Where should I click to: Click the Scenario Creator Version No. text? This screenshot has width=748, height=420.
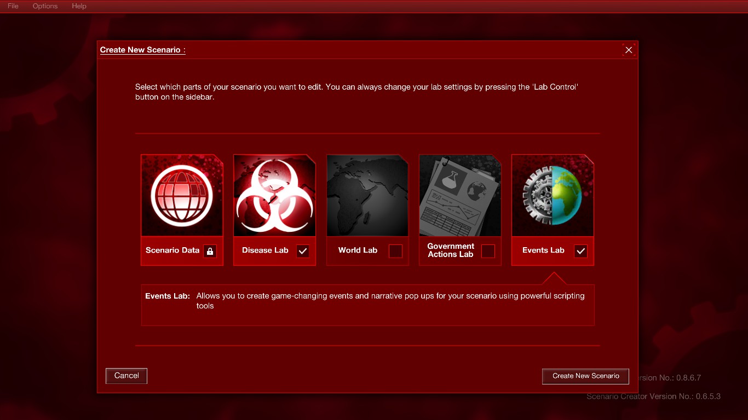coord(653,396)
